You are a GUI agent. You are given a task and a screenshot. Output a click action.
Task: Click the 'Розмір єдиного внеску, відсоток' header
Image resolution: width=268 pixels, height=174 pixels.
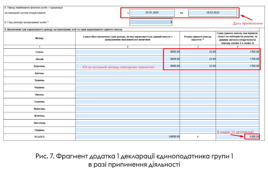click(198, 38)
